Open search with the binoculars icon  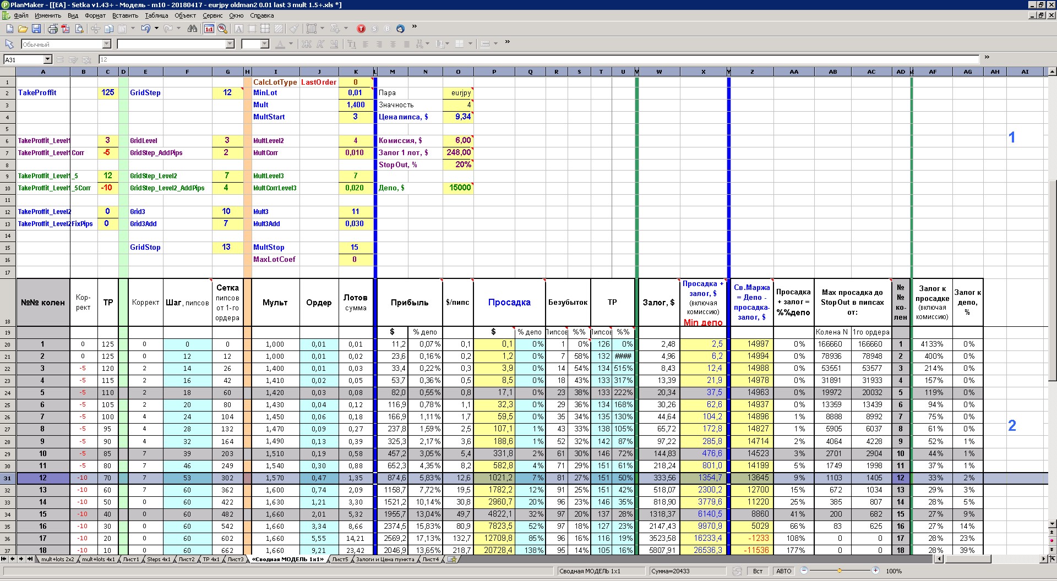pos(192,29)
